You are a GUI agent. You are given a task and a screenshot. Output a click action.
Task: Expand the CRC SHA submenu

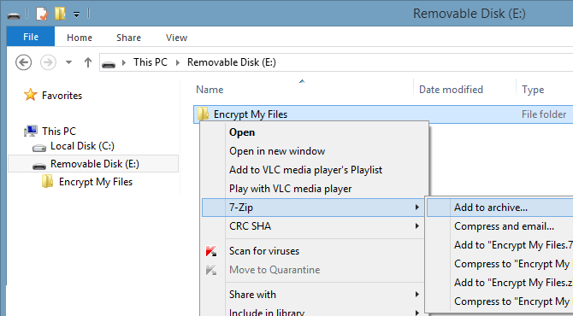click(314, 226)
